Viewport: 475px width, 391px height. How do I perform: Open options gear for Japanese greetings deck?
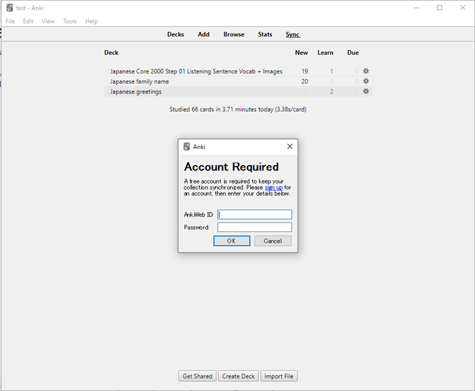coord(366,91)
